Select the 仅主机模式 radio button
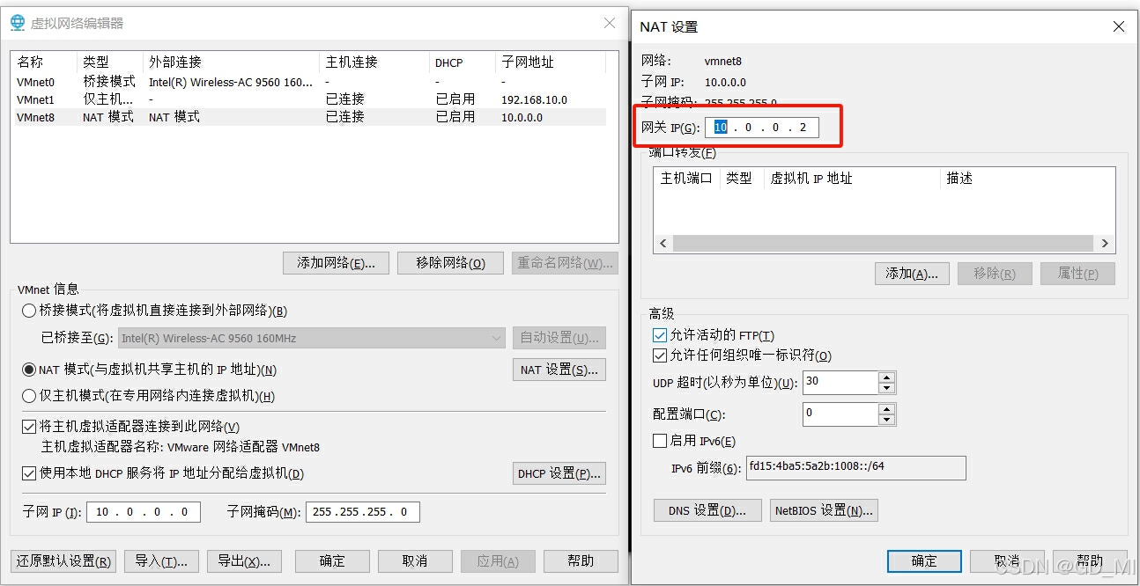 point(29,396)
